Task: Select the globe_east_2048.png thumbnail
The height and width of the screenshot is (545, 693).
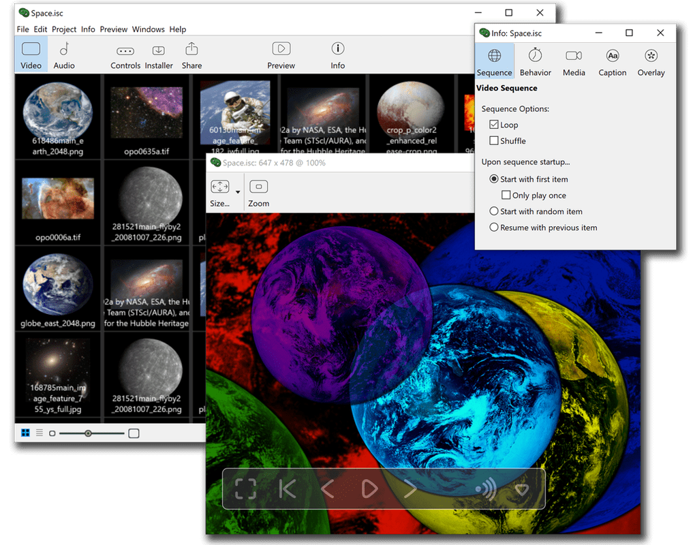Action: point(58,289)
